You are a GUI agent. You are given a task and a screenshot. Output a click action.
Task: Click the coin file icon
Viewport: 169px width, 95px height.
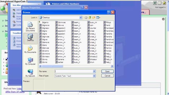88,25
